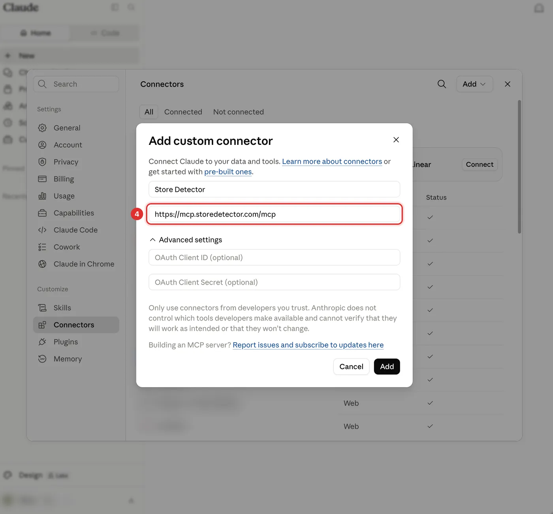This screenshot has width=553, height=514.
Task: Click the Cowork checklist icon
Action: pyautogui.click(x=42, y=247)
